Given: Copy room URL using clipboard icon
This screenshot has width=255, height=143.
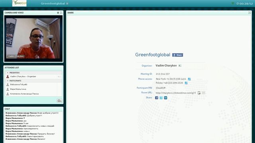Looking at the screenshot, I should 199,93.
